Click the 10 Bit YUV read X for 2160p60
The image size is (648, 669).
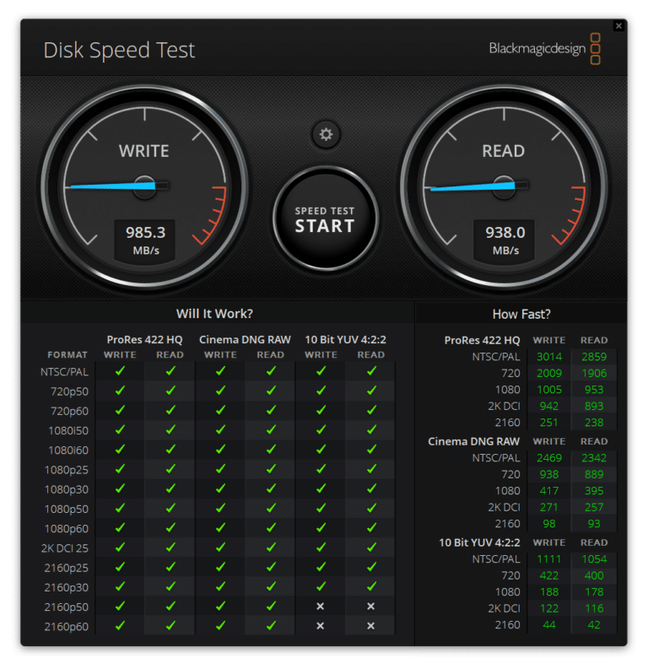[x=370, y=626]
